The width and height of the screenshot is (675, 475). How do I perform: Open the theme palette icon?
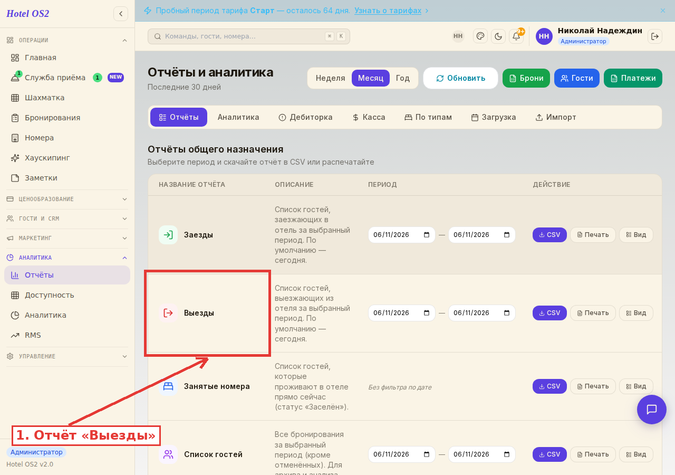point(480,36)
